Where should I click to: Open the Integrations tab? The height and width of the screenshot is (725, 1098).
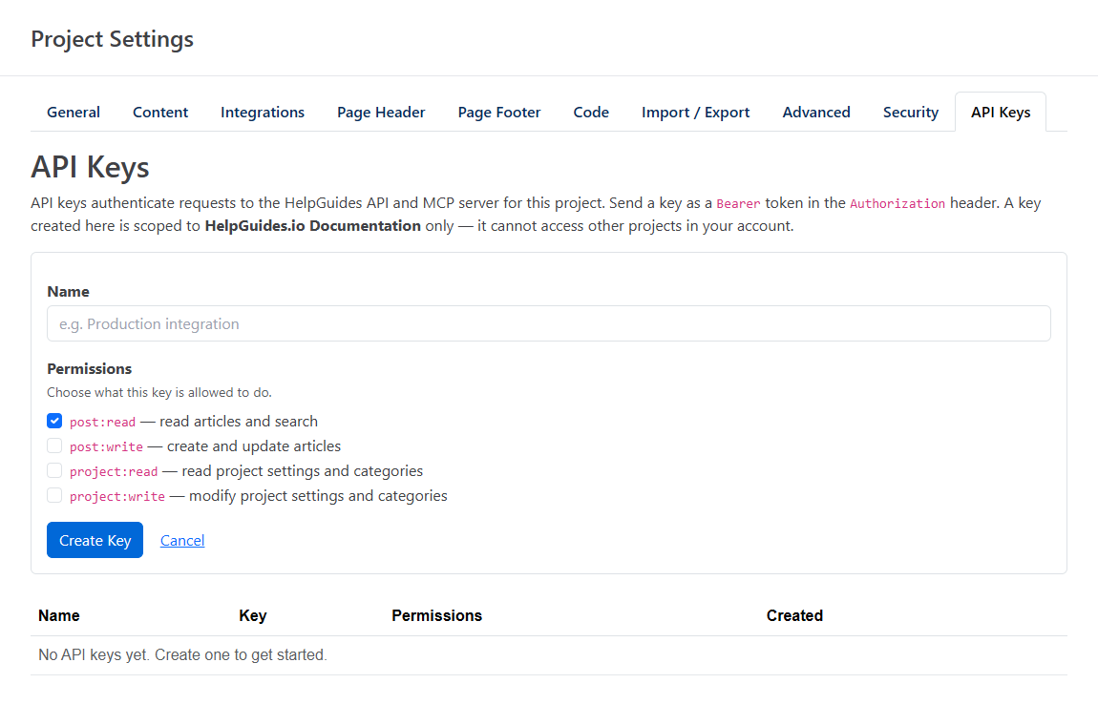[x=263, y=112]
